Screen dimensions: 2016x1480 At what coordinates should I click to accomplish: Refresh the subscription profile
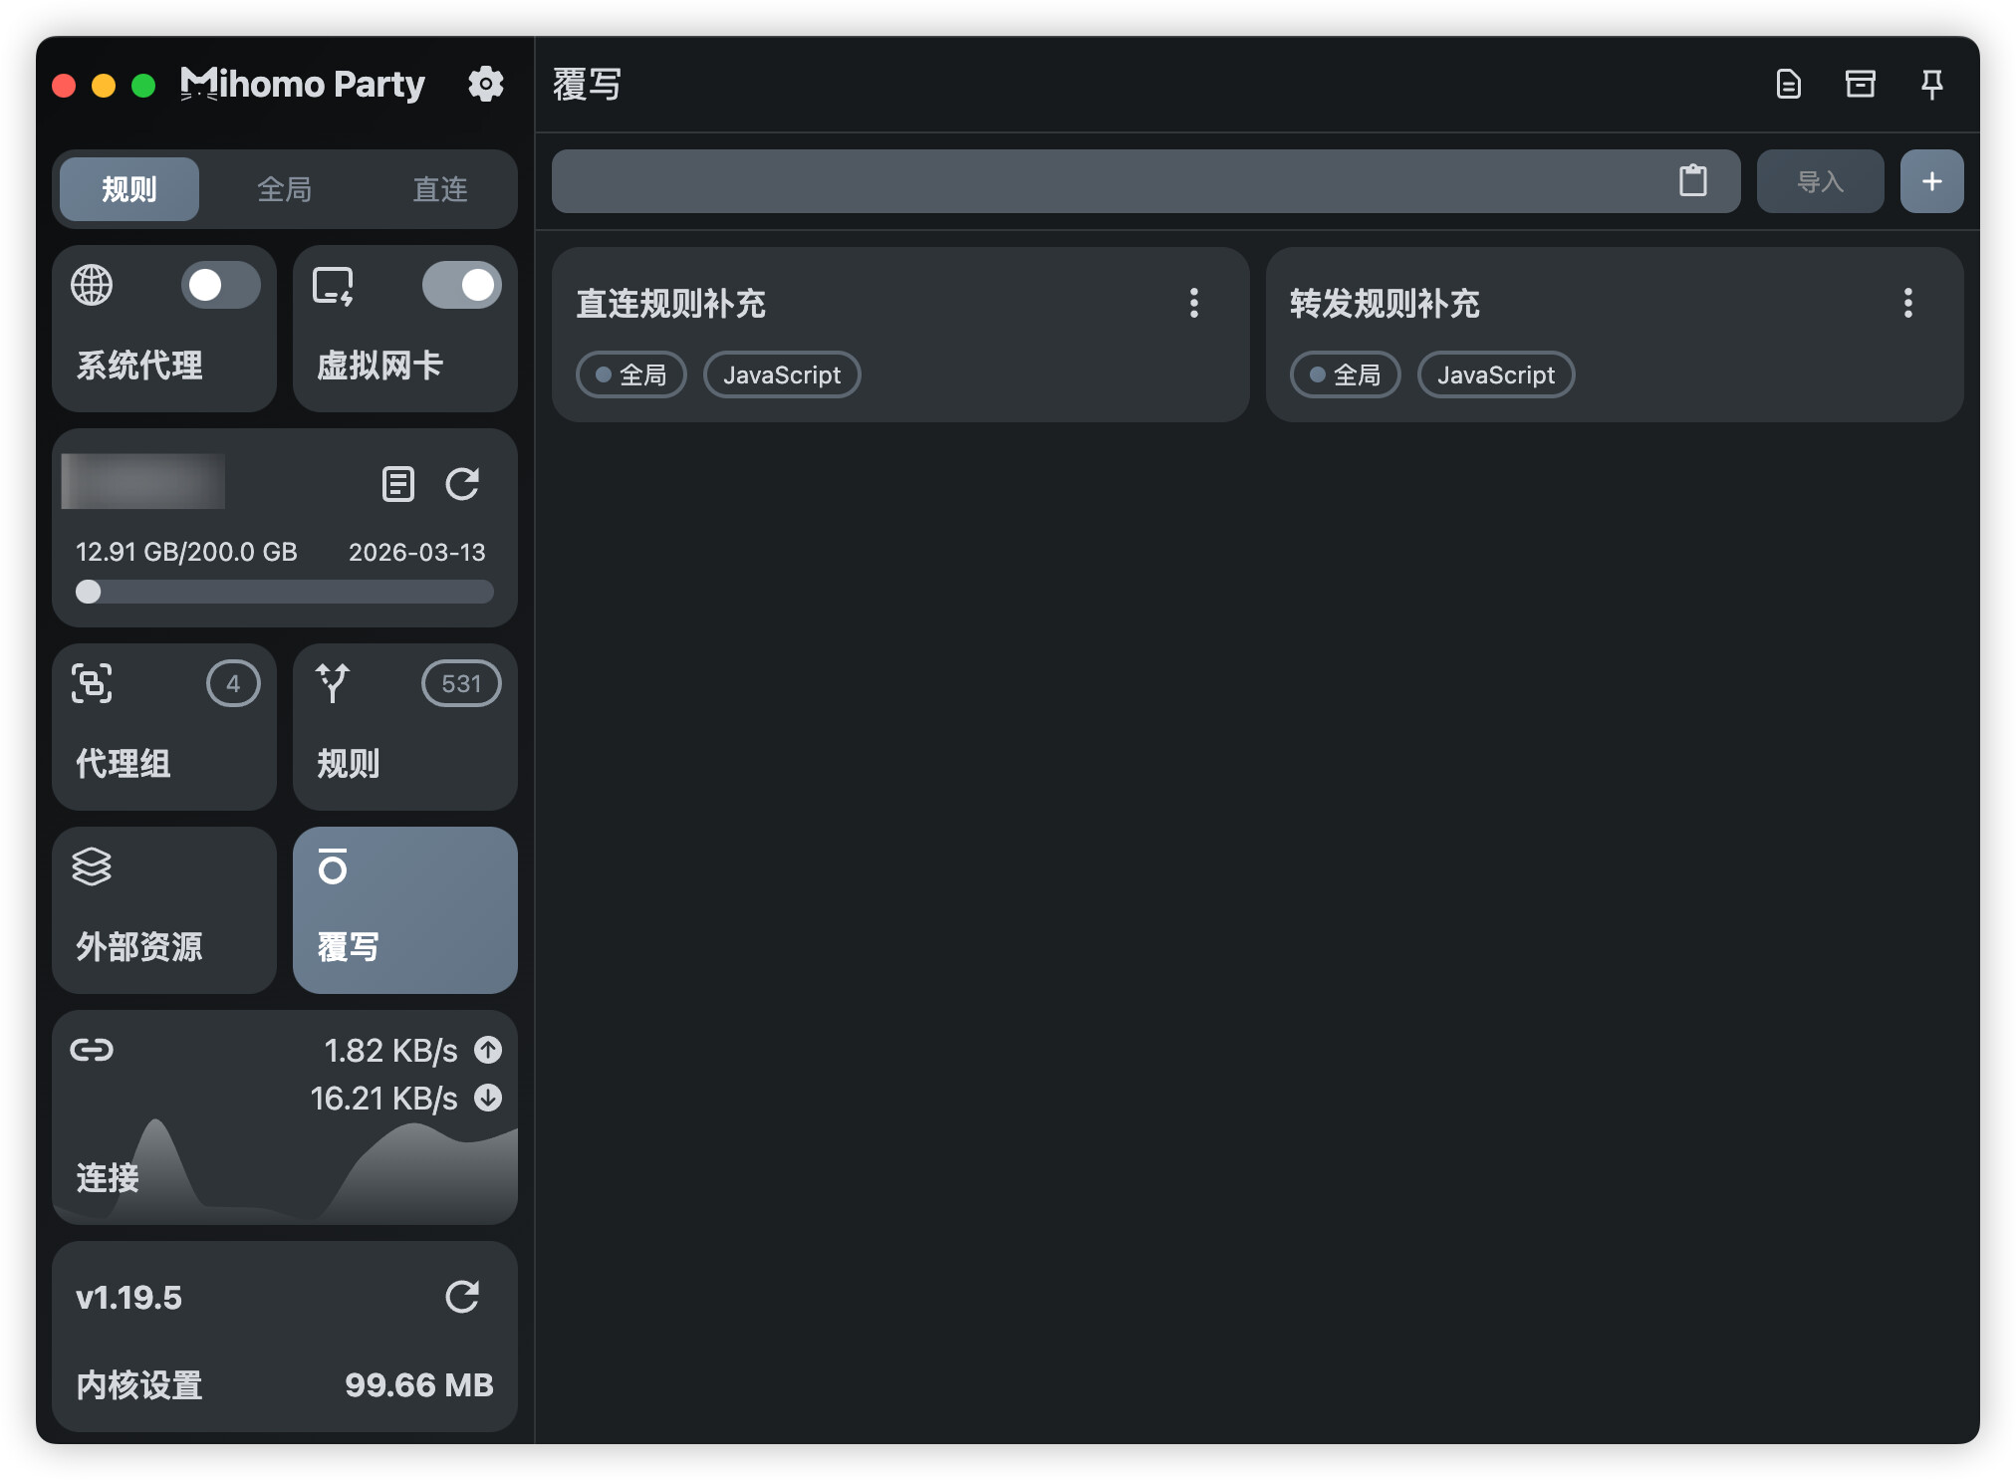pyautogui.click(x=462, y=484)
